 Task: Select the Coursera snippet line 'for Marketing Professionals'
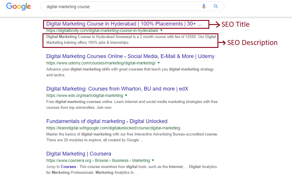pos(92,173)
